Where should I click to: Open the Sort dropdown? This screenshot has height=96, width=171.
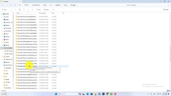point(39,10)
